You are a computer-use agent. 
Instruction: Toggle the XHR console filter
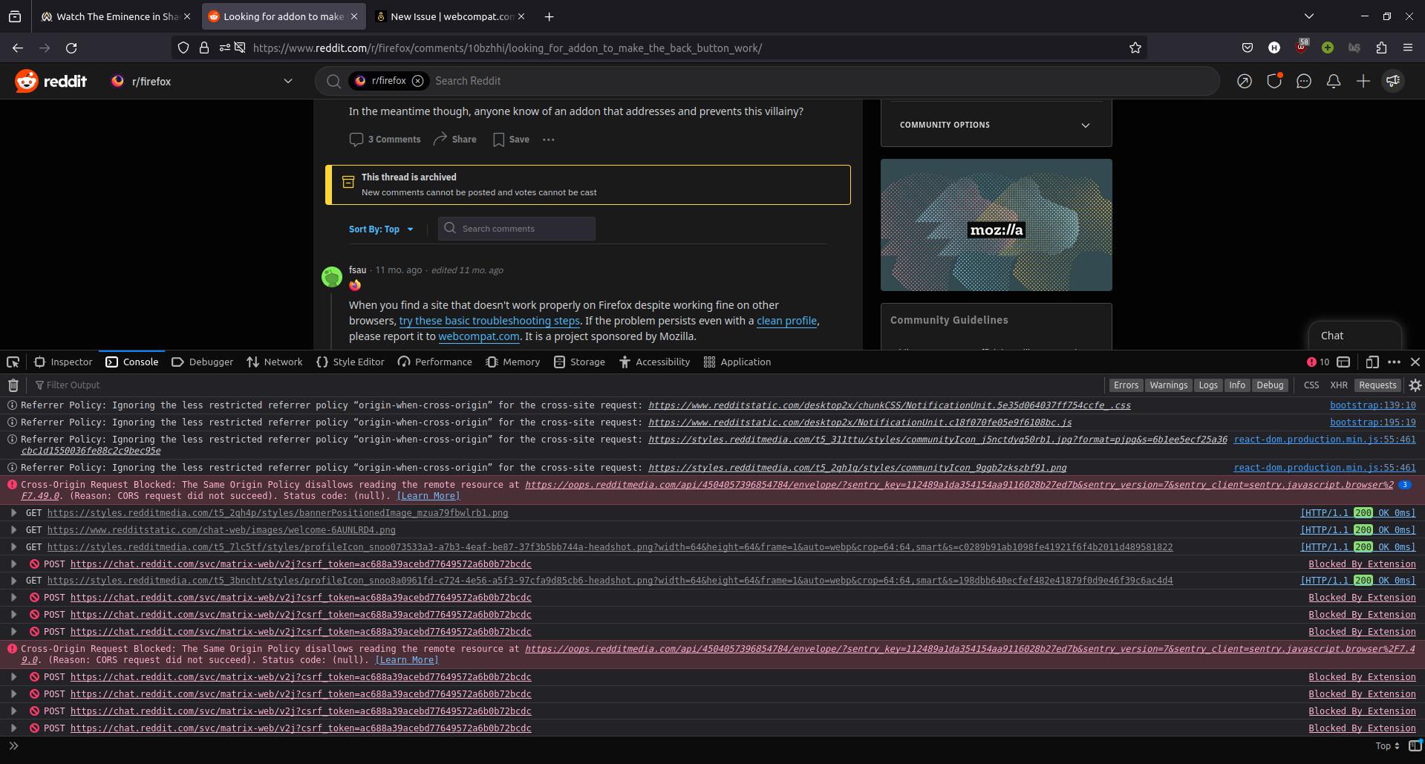pyautogui.click(x=1339, y=385)
